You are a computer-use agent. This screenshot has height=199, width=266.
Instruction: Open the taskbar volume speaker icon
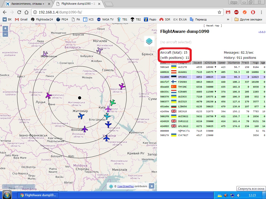225,195
